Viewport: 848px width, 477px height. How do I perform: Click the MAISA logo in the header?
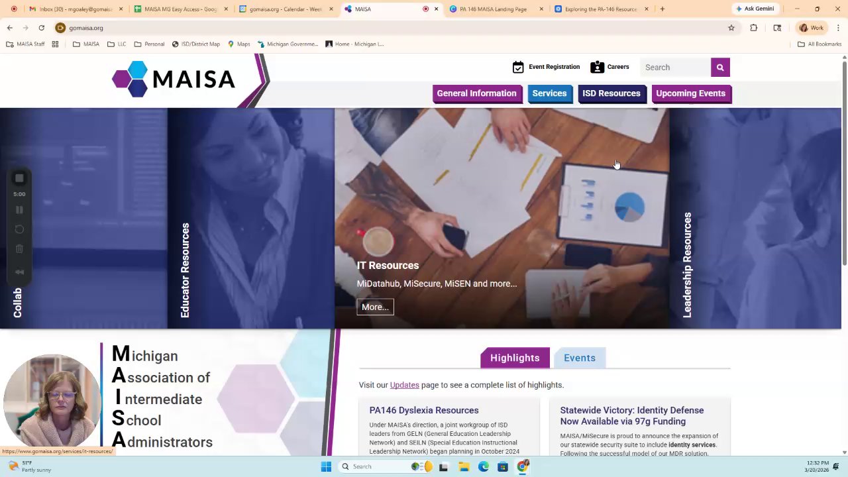coord(174,79)
